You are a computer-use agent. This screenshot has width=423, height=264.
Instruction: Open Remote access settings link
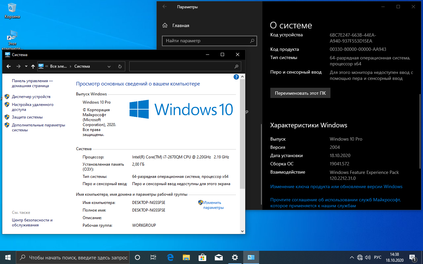[33, 107]
